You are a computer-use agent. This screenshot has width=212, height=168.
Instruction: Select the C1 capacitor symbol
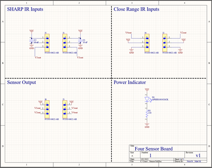pyautogui.click(x=80, y=41)
